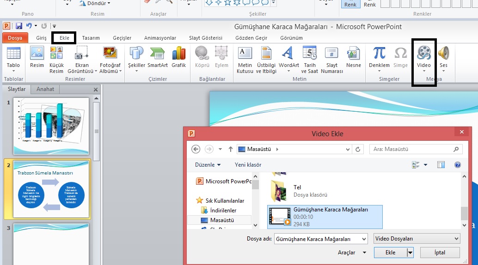Open the Görünüm tab

(x=291, y=38)
